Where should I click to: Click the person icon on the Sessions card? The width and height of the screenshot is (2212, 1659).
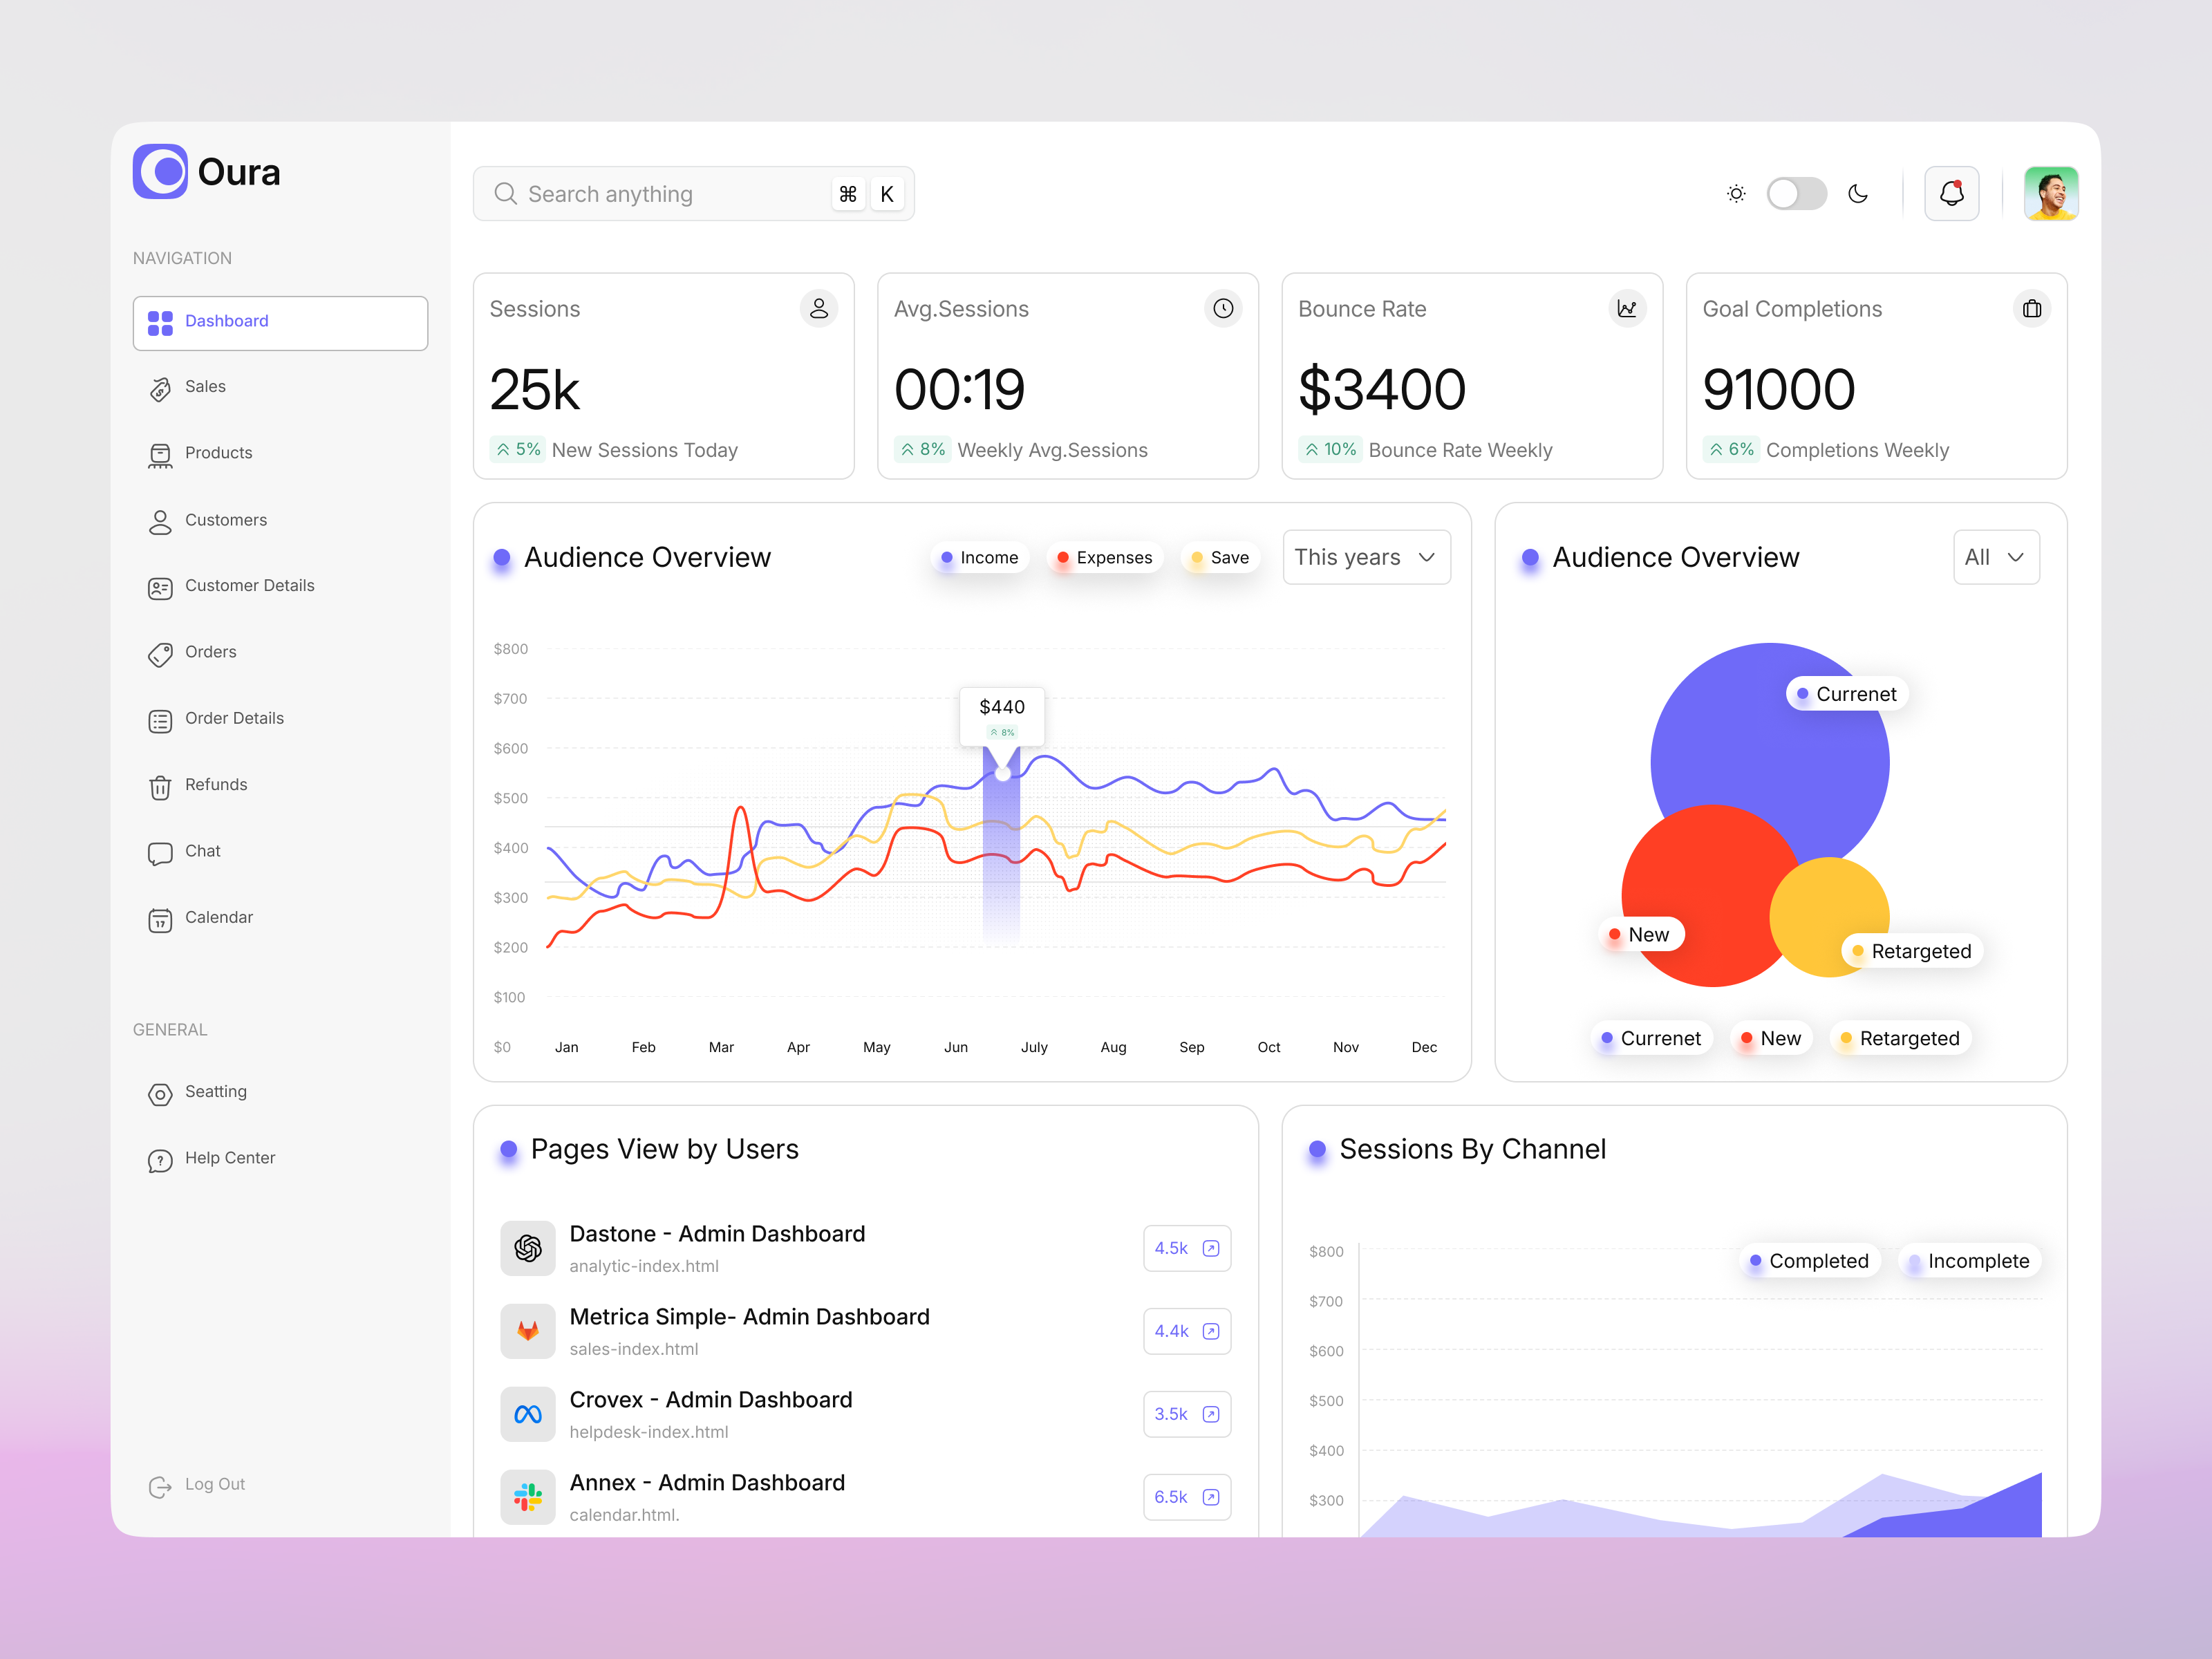[x=819, y=308]
